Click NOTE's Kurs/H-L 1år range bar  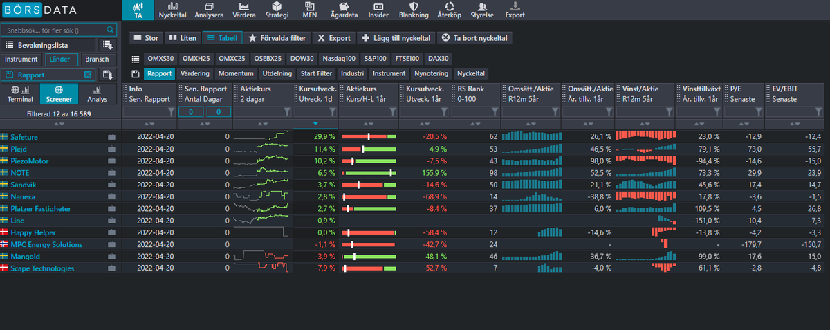[369, 173]
